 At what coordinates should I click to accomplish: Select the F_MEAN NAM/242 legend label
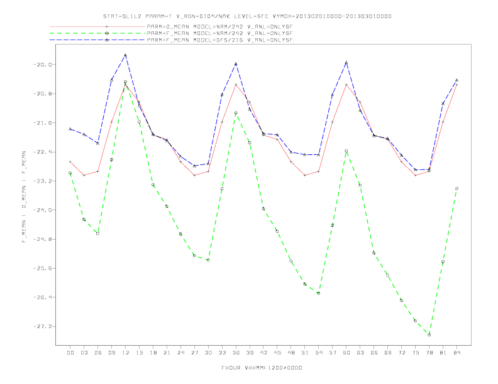click(219, 33)
